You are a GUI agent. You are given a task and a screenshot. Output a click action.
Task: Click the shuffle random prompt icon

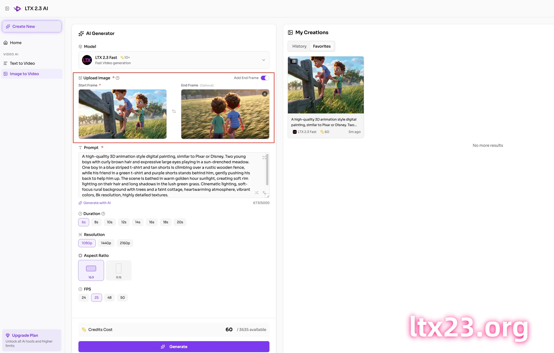click(256, 193)
